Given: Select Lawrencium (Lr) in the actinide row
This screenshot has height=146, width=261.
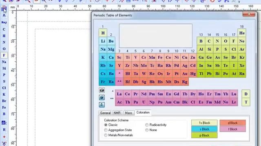Looking at the screenshot, I should click(234, 102).
